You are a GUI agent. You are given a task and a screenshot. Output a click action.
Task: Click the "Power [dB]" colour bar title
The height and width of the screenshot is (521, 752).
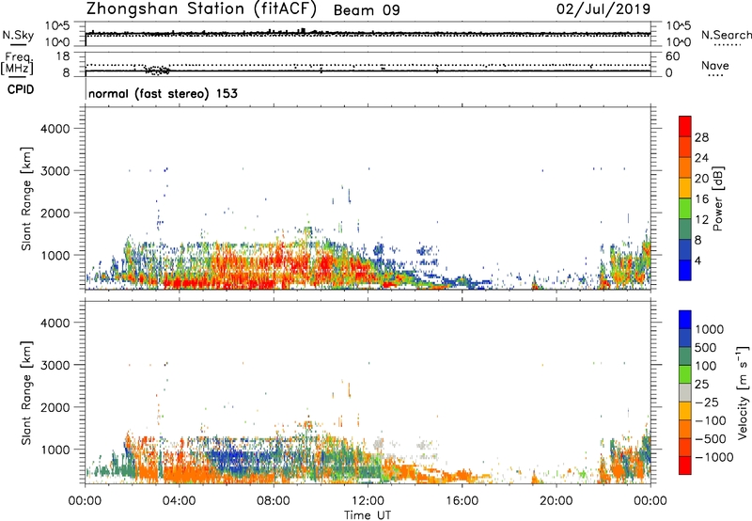pyautogui.click(x=717, y=198)
